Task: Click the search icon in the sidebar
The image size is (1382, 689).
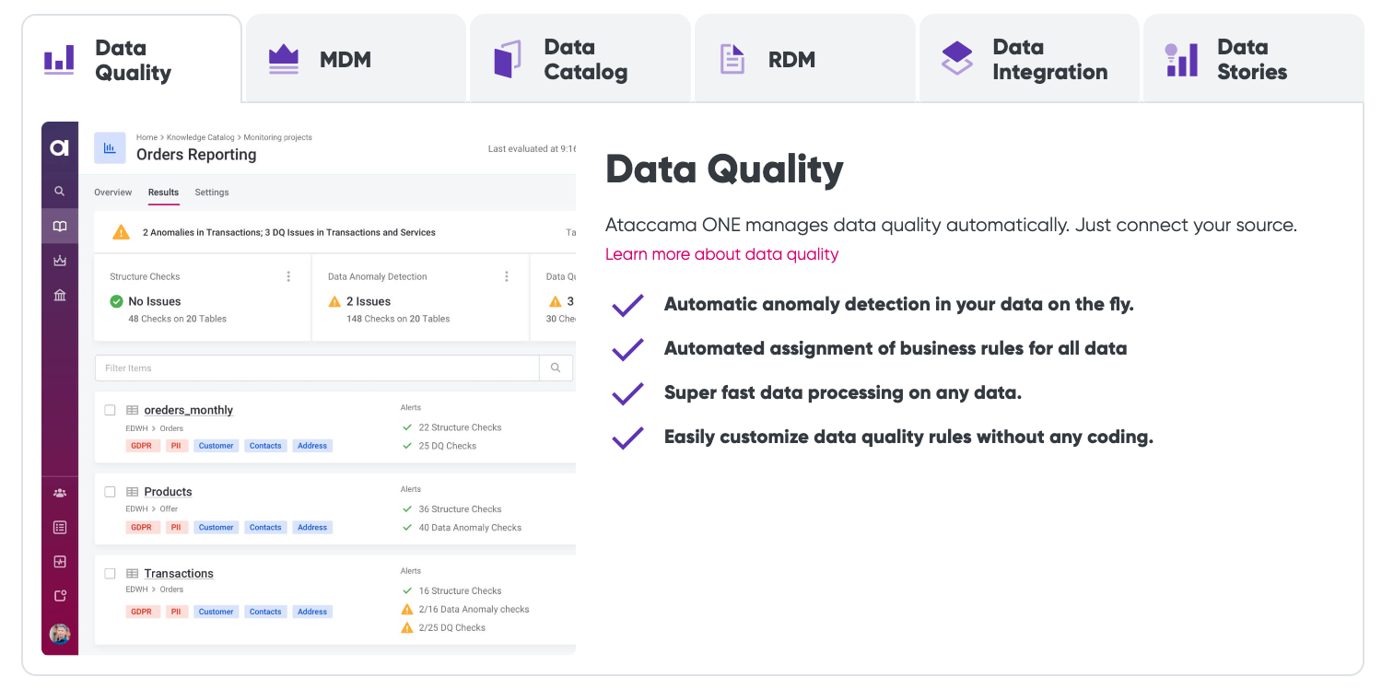Action: click(60, 192)
